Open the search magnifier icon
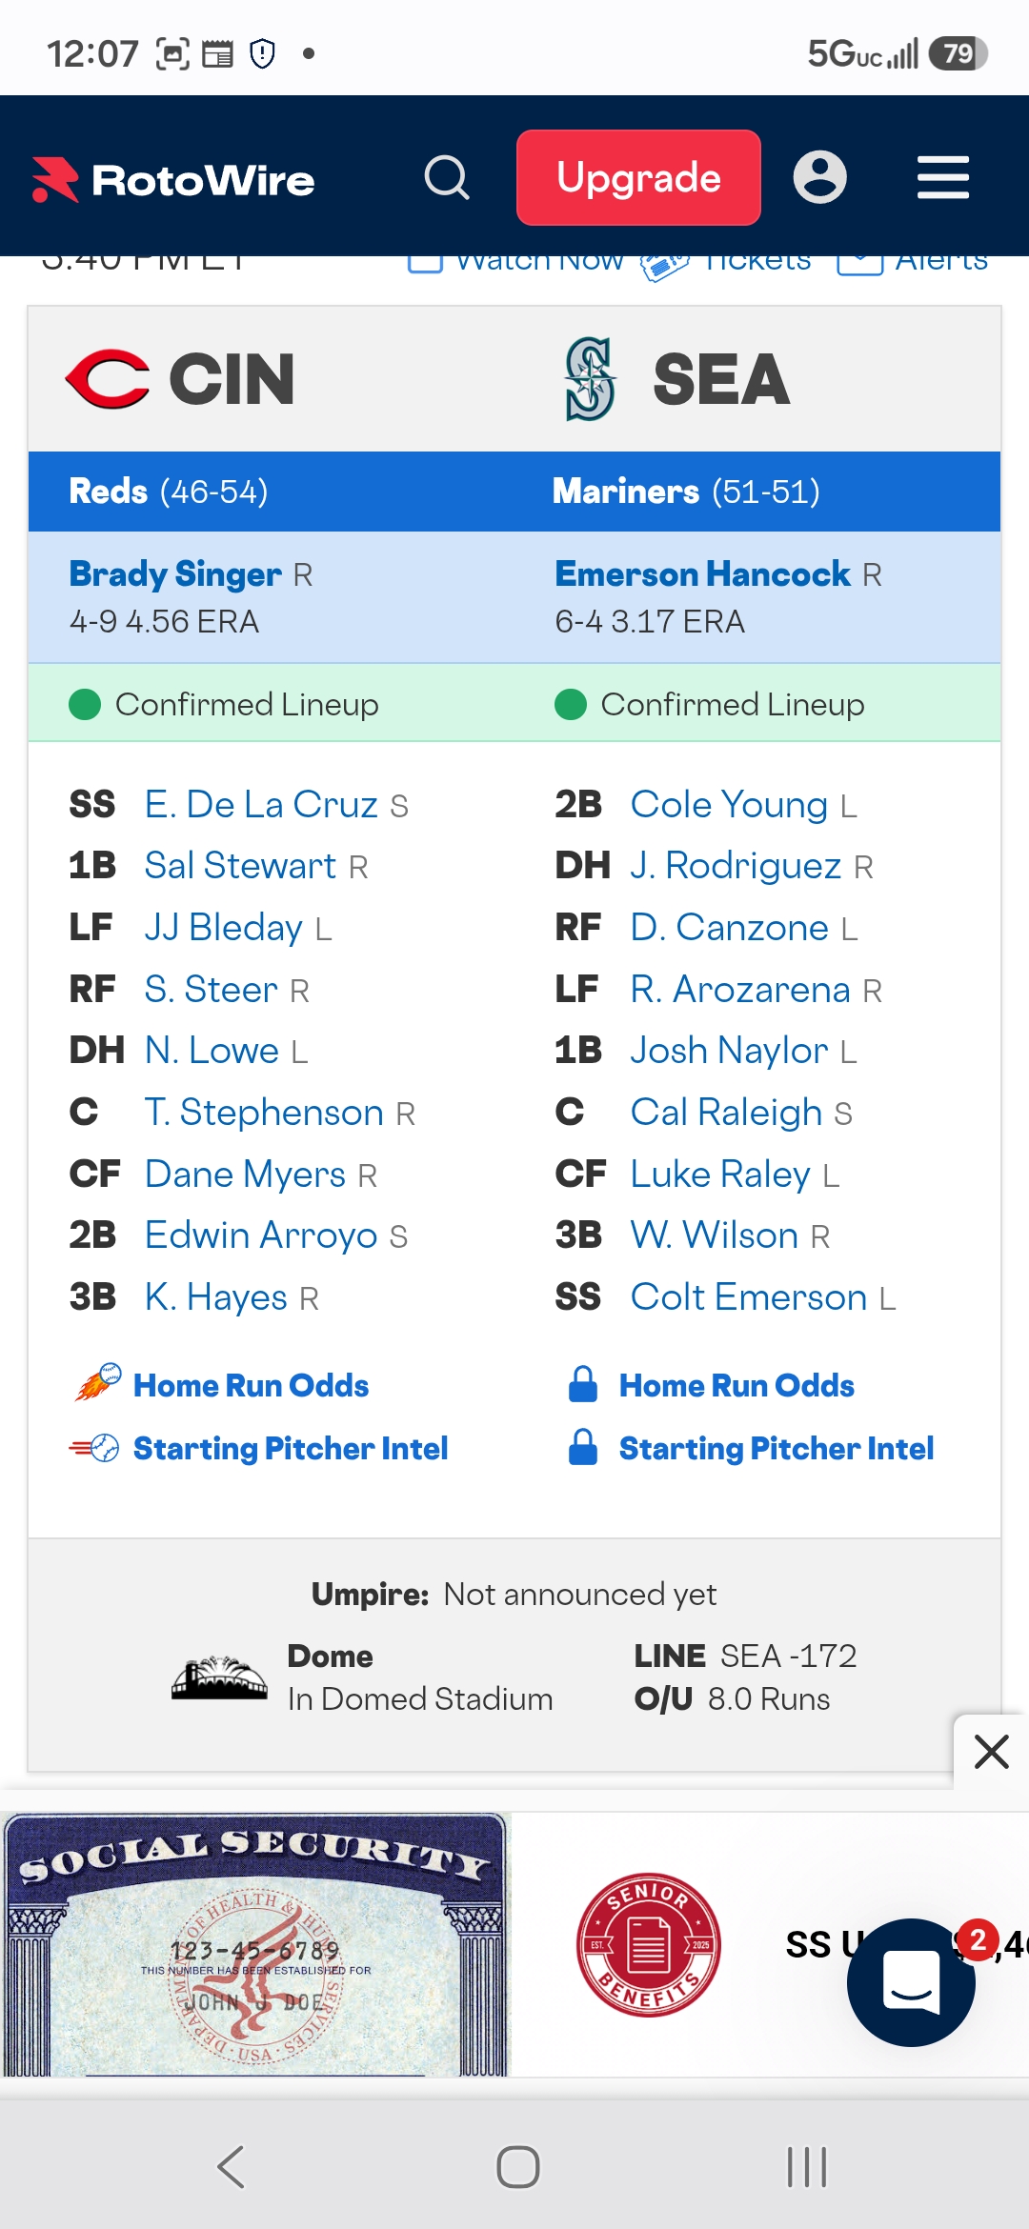The height and width of the screenshot is (2229, 1029). pyautogui.click(x=447, y=177)
